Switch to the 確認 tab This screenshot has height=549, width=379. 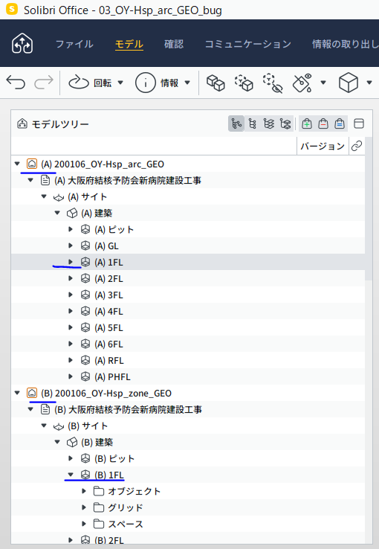click(174, 44)
